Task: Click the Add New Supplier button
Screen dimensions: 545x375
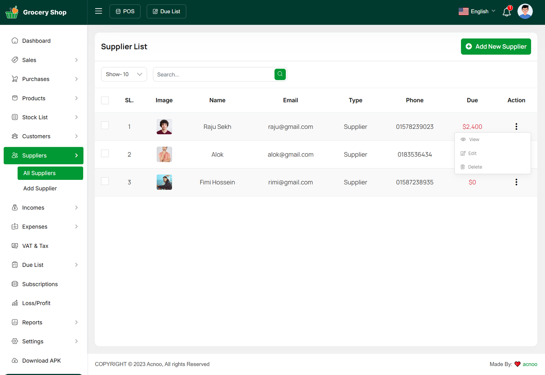Action: (x=496, y=47)
